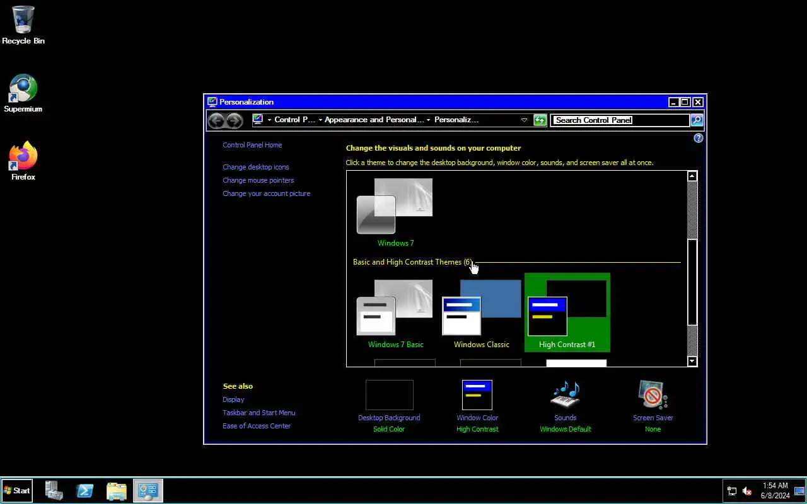Go forward with the Forward arrow button
Screen dimensions: 807x504
click(x=235, y=120)
